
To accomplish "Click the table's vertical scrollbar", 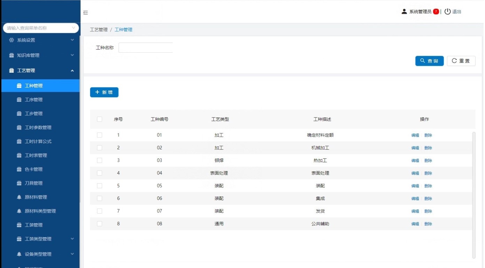I will (473, 195).
